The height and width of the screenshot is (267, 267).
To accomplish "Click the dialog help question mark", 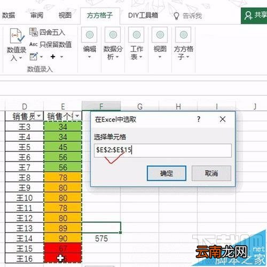I will pos(199,119).
